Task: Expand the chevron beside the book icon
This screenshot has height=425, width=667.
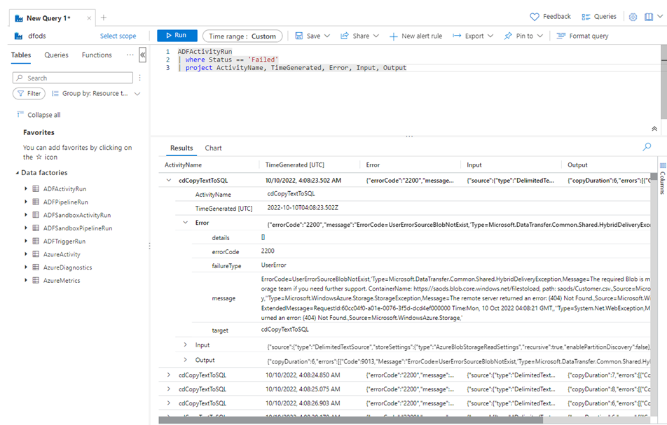Action: (660, 16)
